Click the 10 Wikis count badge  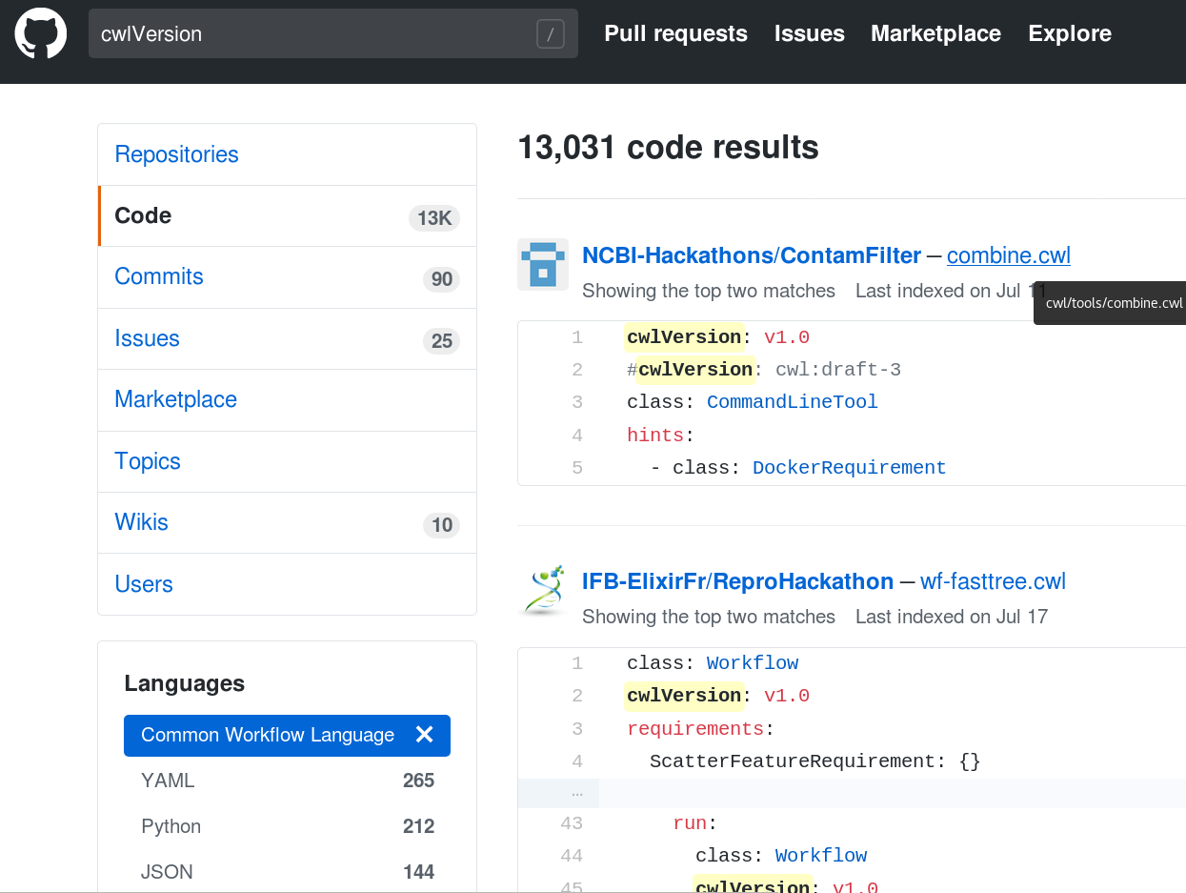442,525
